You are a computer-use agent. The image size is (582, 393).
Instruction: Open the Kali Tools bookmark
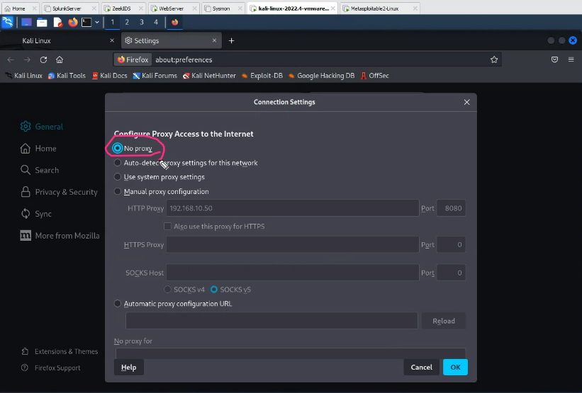[x=67, y=76]
